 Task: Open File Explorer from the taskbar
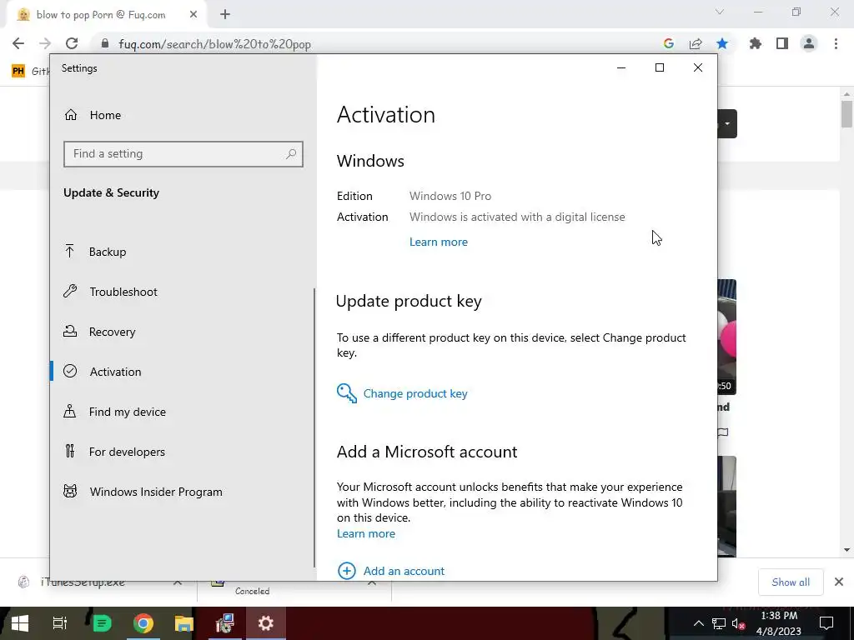pyautogui.click(x=184, y=623)
